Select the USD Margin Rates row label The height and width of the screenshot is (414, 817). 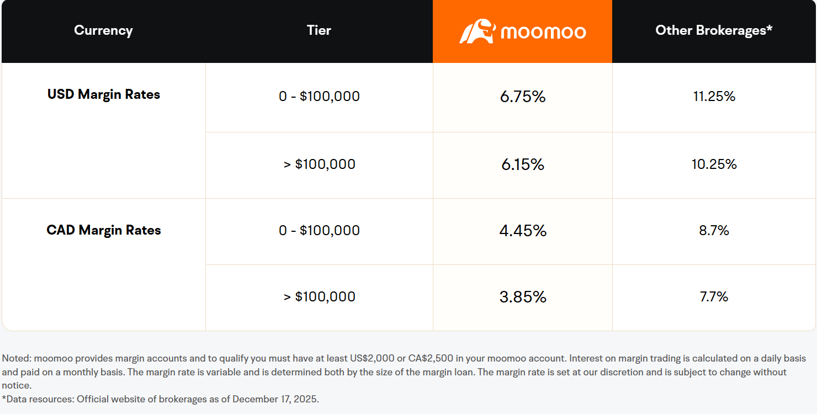point(104,94)
